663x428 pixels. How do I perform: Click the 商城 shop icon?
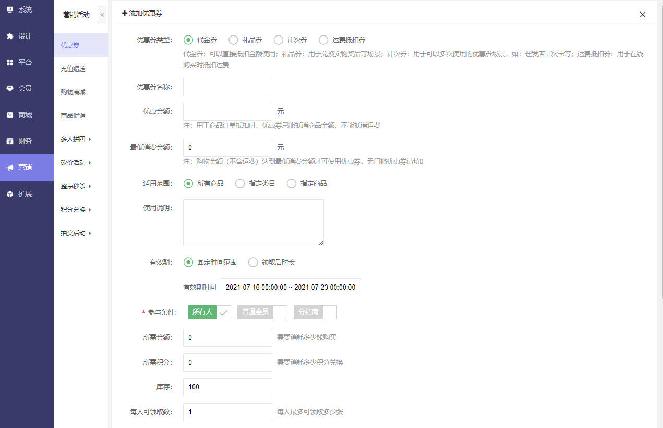(9, 115)
